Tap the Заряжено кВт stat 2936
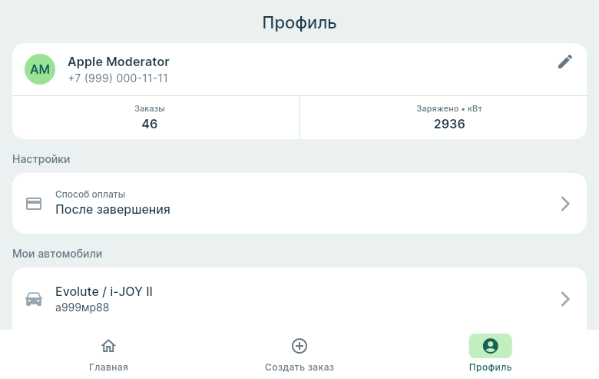The image size is (599, 379). (x=449, y=118)
